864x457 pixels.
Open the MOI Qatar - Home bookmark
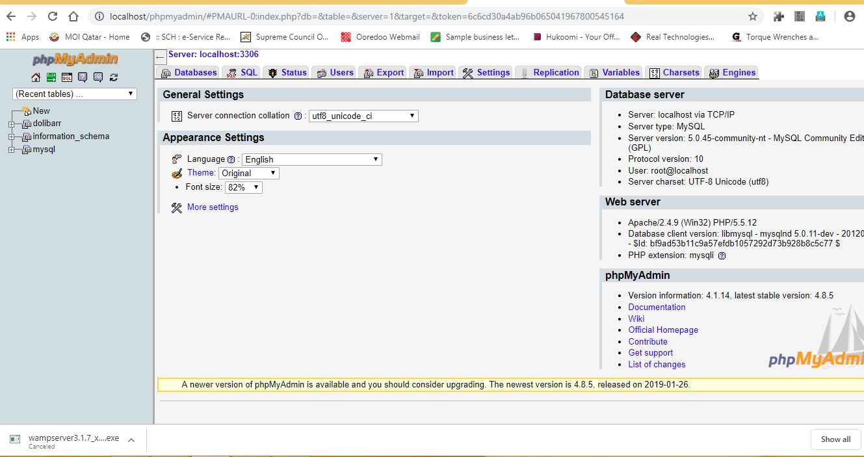click(90, 37)
